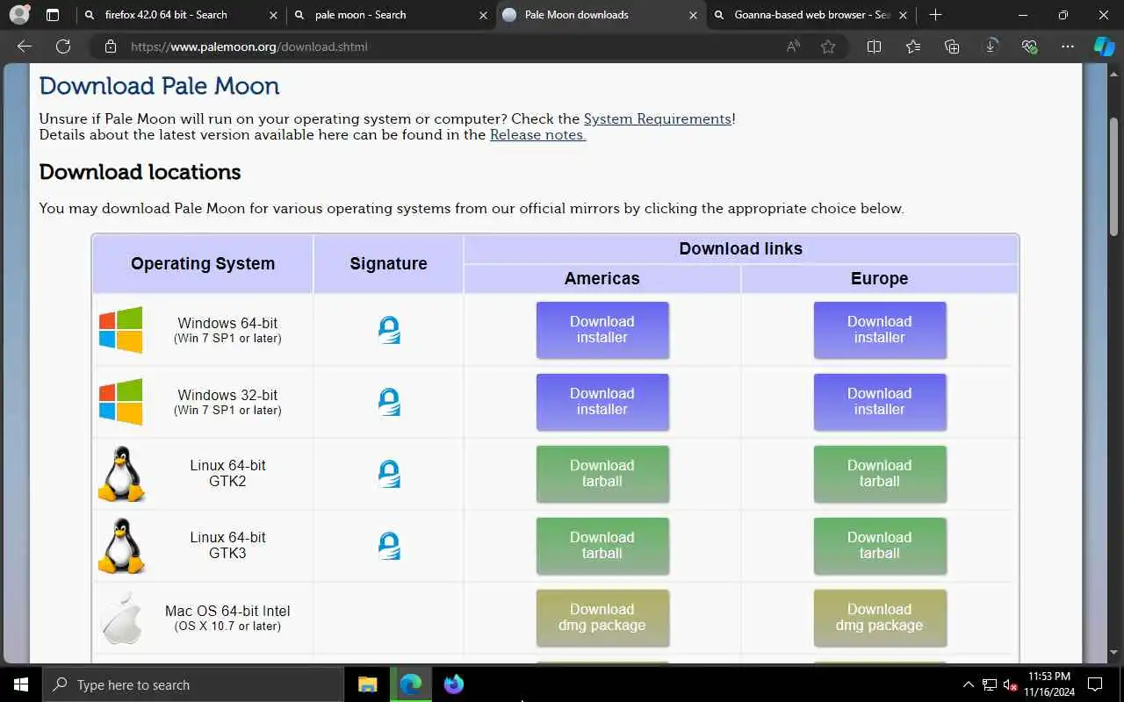This screenshot has width=1124, height=702.
Task: Click the taskbar Type here to search box
Action: [193, 684]
